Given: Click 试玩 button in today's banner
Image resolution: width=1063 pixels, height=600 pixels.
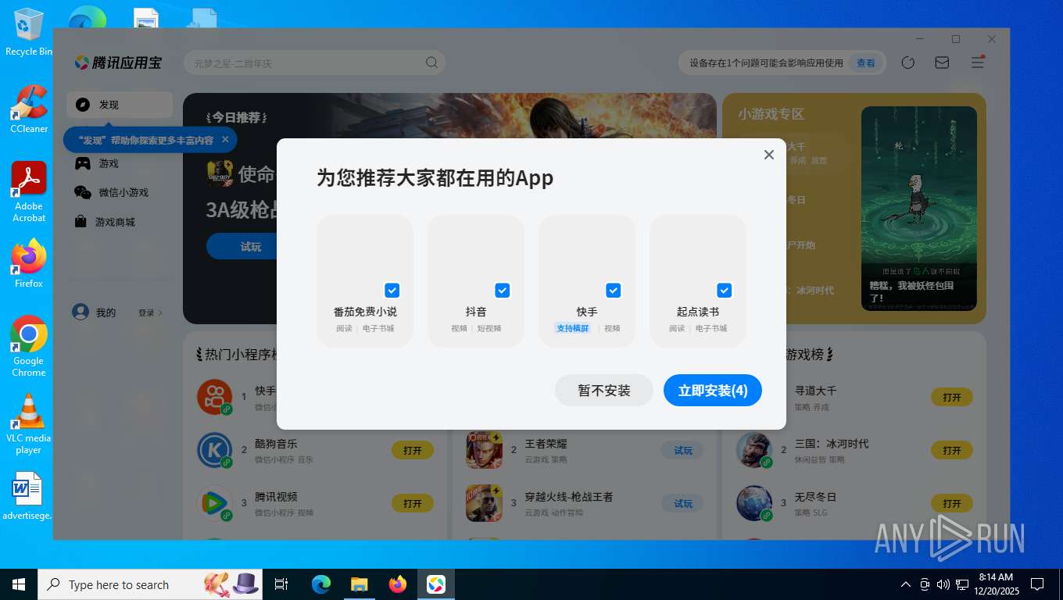Looking at the screenshot, I should (251, 247).
